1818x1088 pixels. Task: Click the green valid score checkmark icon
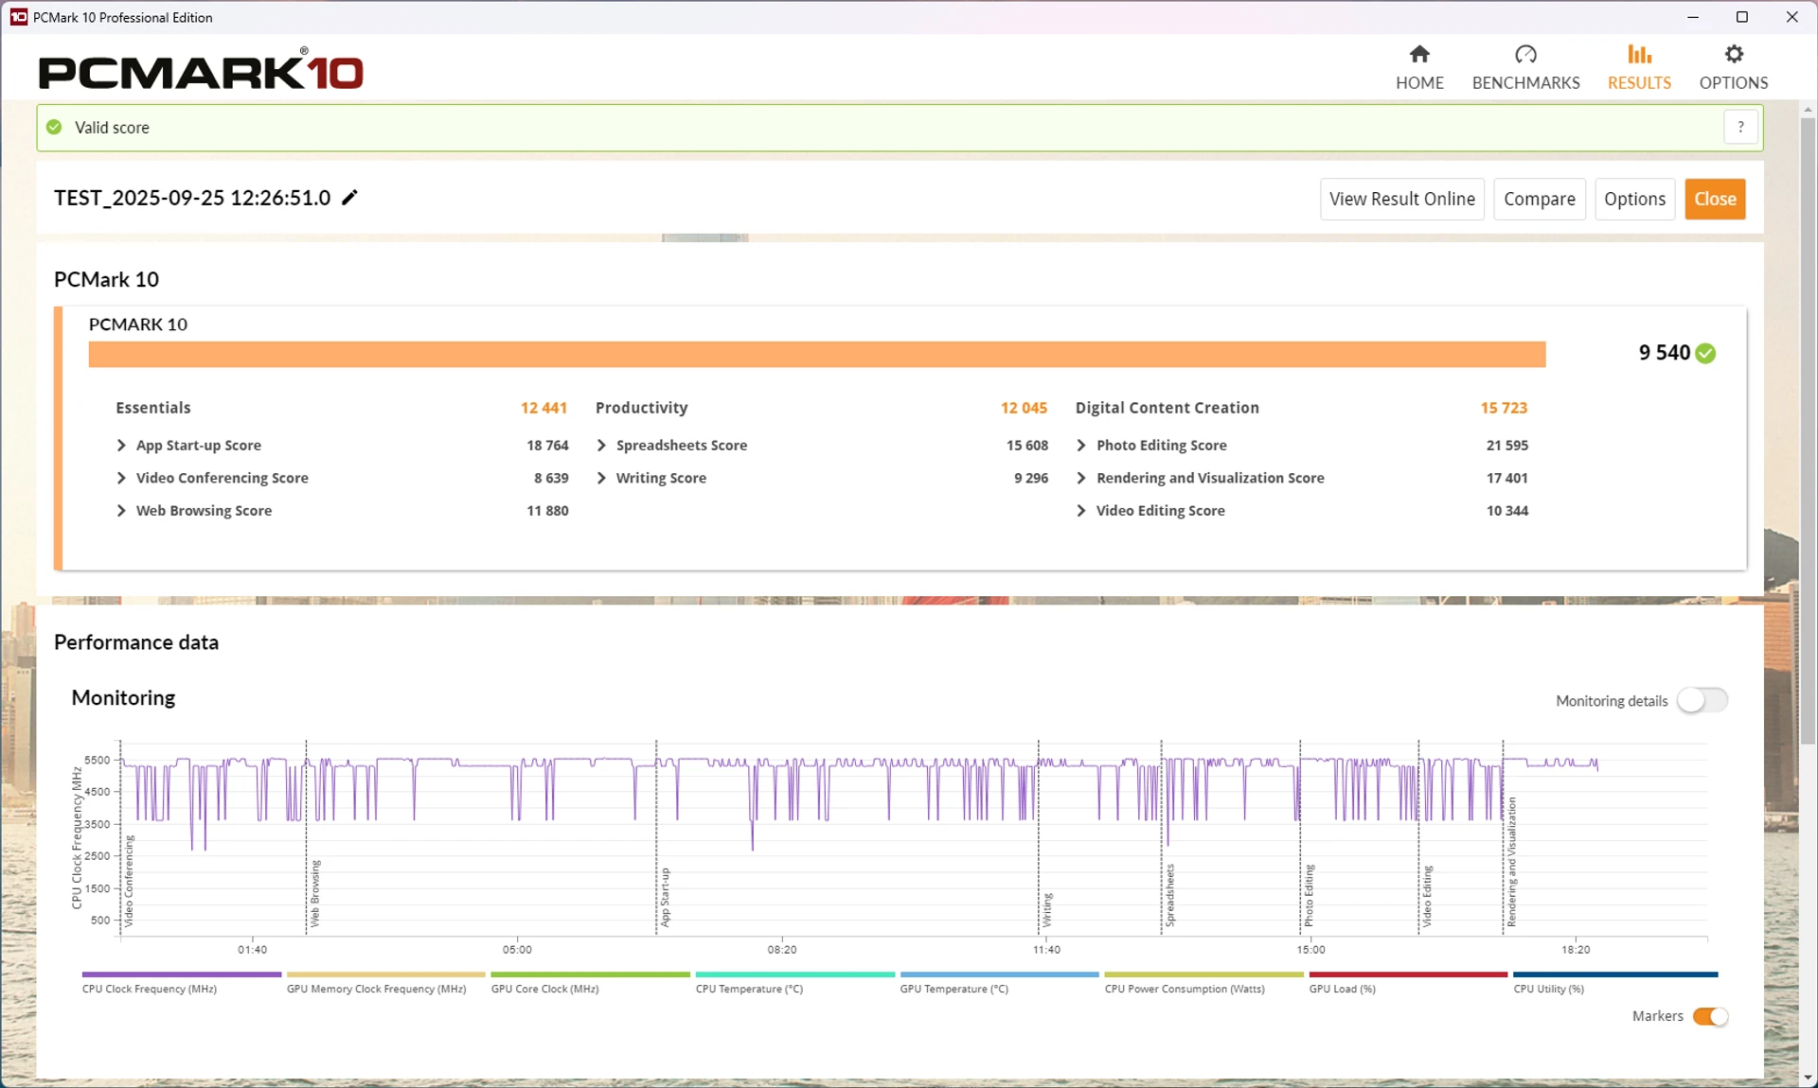point(55,127)
